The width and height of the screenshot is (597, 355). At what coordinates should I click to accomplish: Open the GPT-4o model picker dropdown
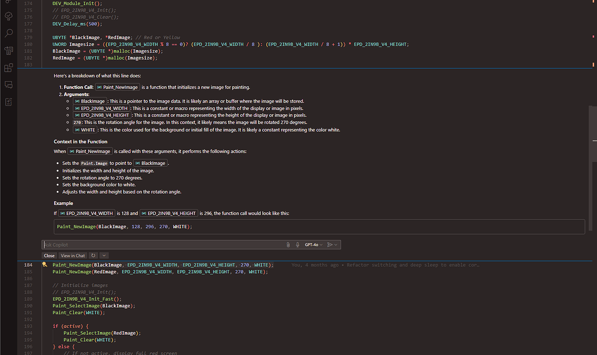click(x=314, y=245)
